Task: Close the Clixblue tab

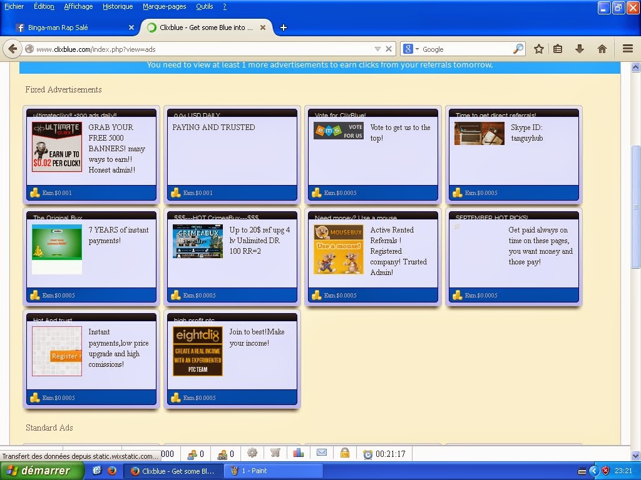Action: (263, 27)
